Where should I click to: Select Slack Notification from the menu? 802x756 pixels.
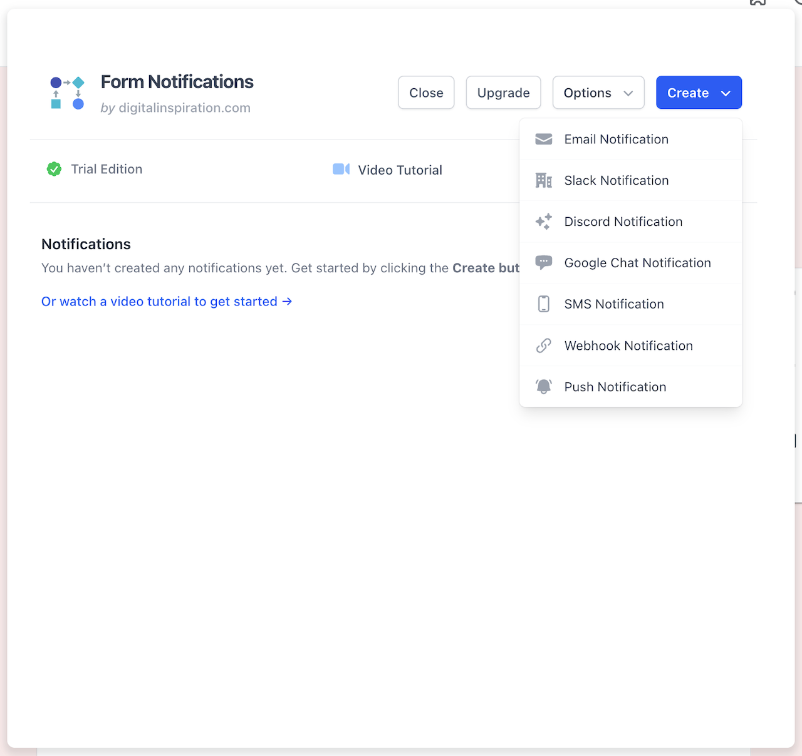[x=617, y=180]
